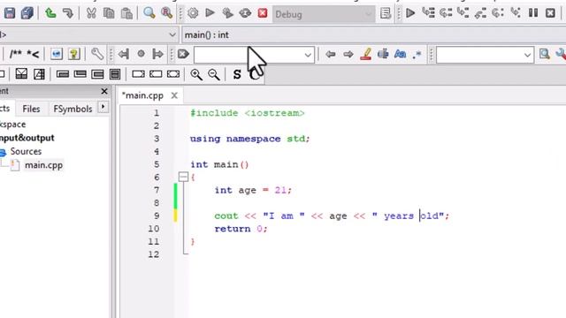Start debugging with the Debug/Continue icon
Viewport: 566px width, 318px height.
[410, 13]
